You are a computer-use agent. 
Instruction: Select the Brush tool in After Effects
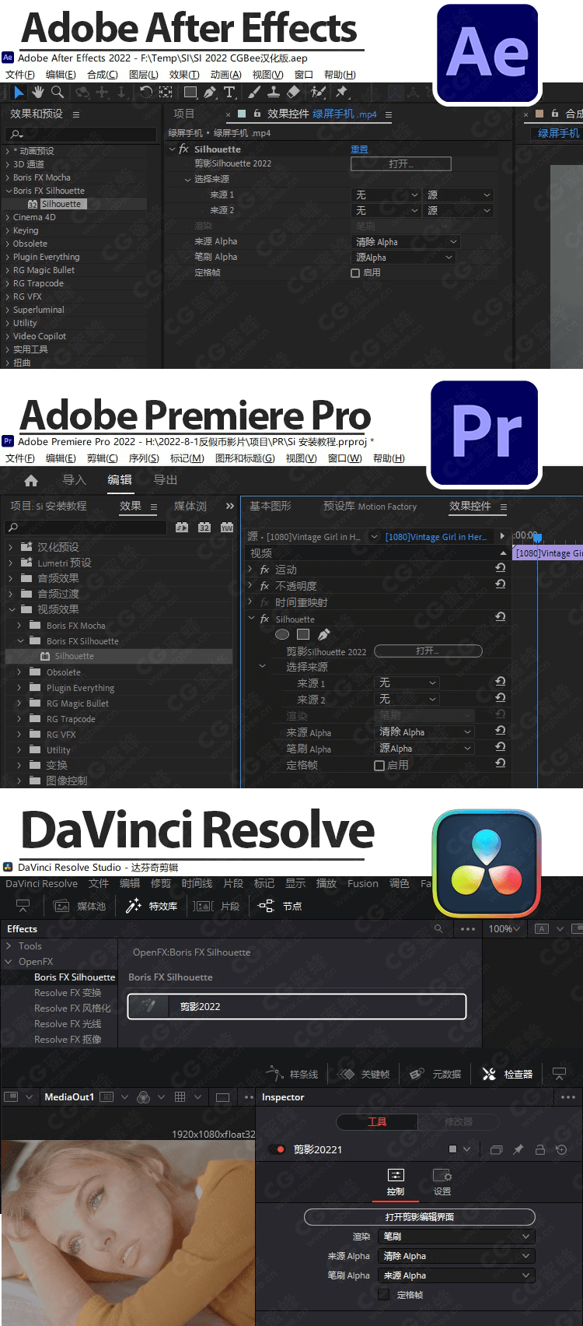click(x=254, y=93)
